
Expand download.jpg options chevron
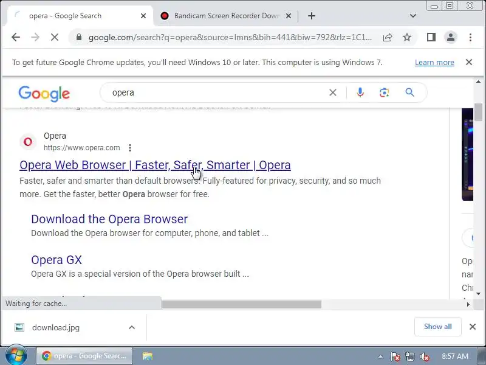[132, 327]
